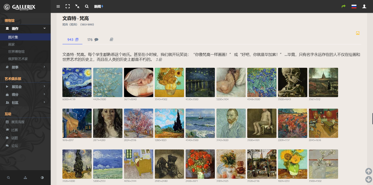This screenshot has width=373, height=185.
Task: Open the sitemap icon in sidebar footer
Action: [x=25, y=177]
